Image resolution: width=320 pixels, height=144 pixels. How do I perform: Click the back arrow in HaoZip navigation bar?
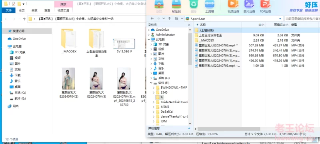point(152,18)
